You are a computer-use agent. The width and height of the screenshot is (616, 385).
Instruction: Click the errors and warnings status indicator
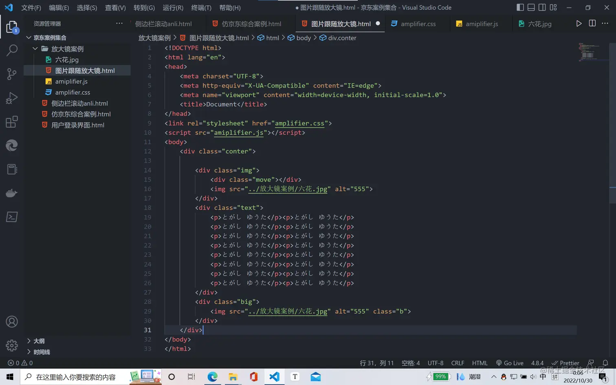[20, 363]
